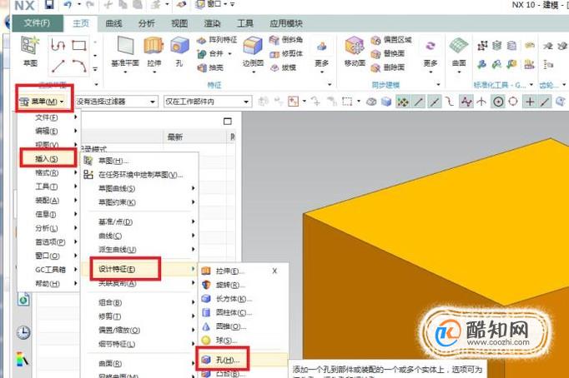The height and width of the screenshot is (378, 569).
Task: Open the 文件(F) ribbon tab
Action: [38, 23]
